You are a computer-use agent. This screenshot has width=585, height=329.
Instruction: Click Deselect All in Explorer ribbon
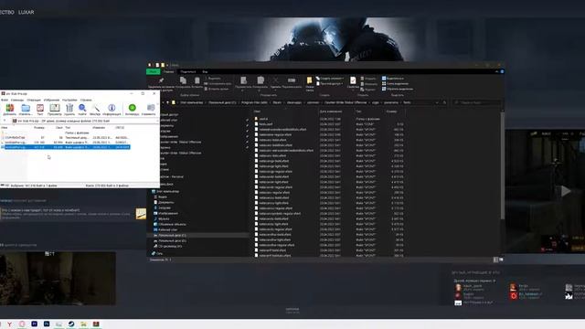pos(395,83)
